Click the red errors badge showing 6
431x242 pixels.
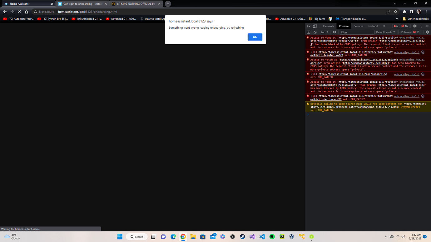pos(395,26)
